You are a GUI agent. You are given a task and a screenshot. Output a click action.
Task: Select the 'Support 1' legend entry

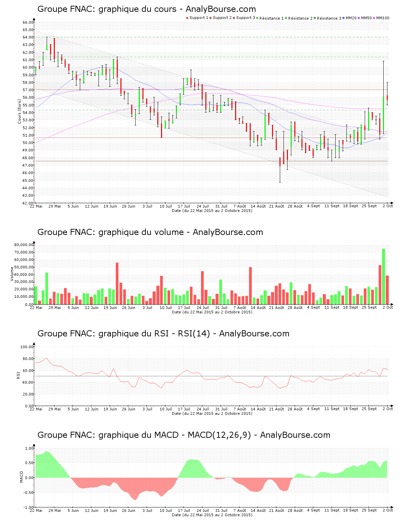coord(197,18)
